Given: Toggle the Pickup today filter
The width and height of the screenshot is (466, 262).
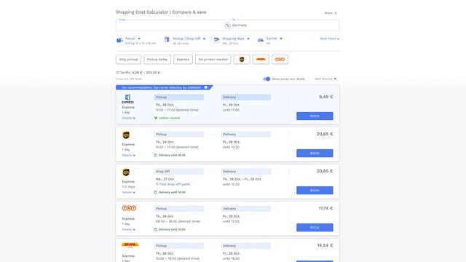Looking at the screenshot, I should pos(157,60).
